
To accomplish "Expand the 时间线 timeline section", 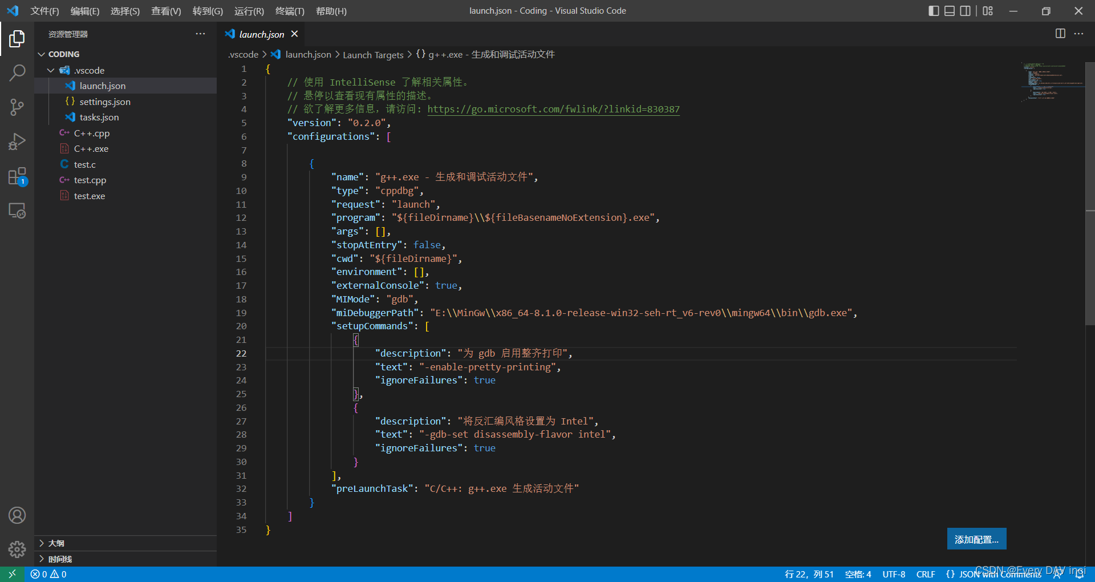I will tap(125, 559).
